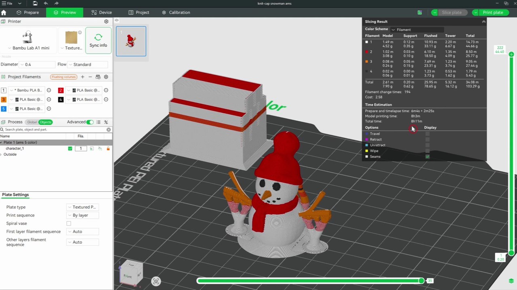Click Sync info icon button
This screenshot has height=290, width=517.
98,40
